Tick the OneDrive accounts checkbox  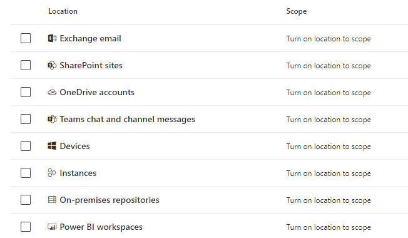pos(26,92)
